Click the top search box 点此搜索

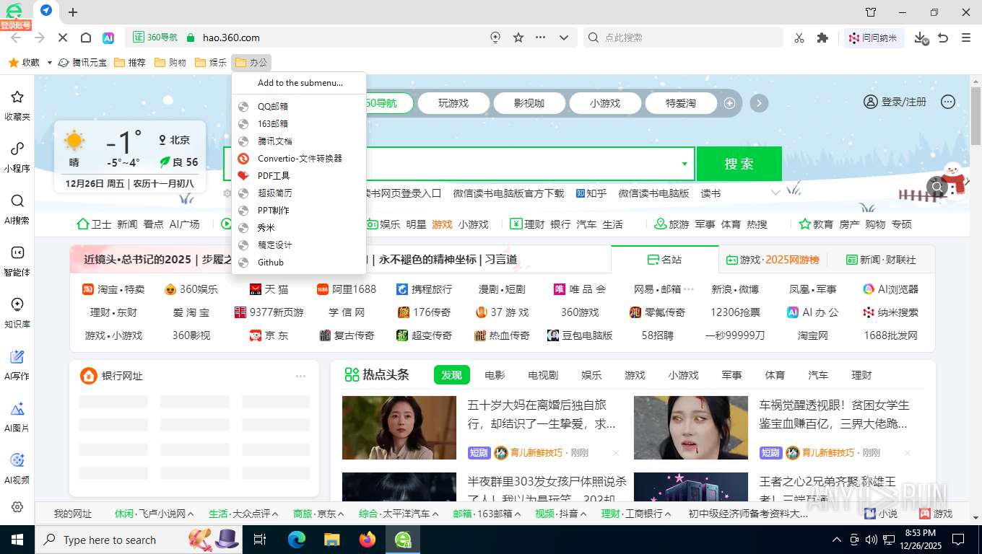point(683,38)
